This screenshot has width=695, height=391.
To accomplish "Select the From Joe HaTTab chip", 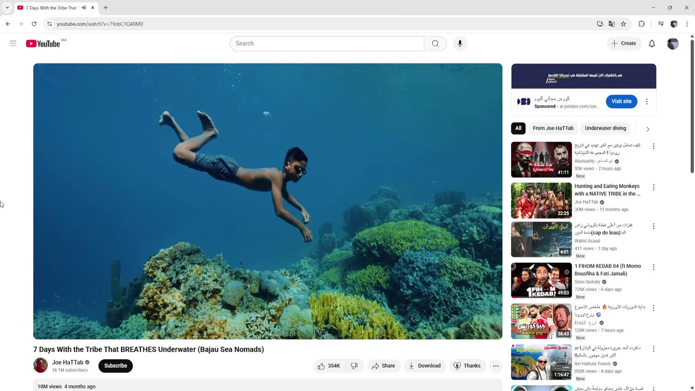I will pos(553,128).
